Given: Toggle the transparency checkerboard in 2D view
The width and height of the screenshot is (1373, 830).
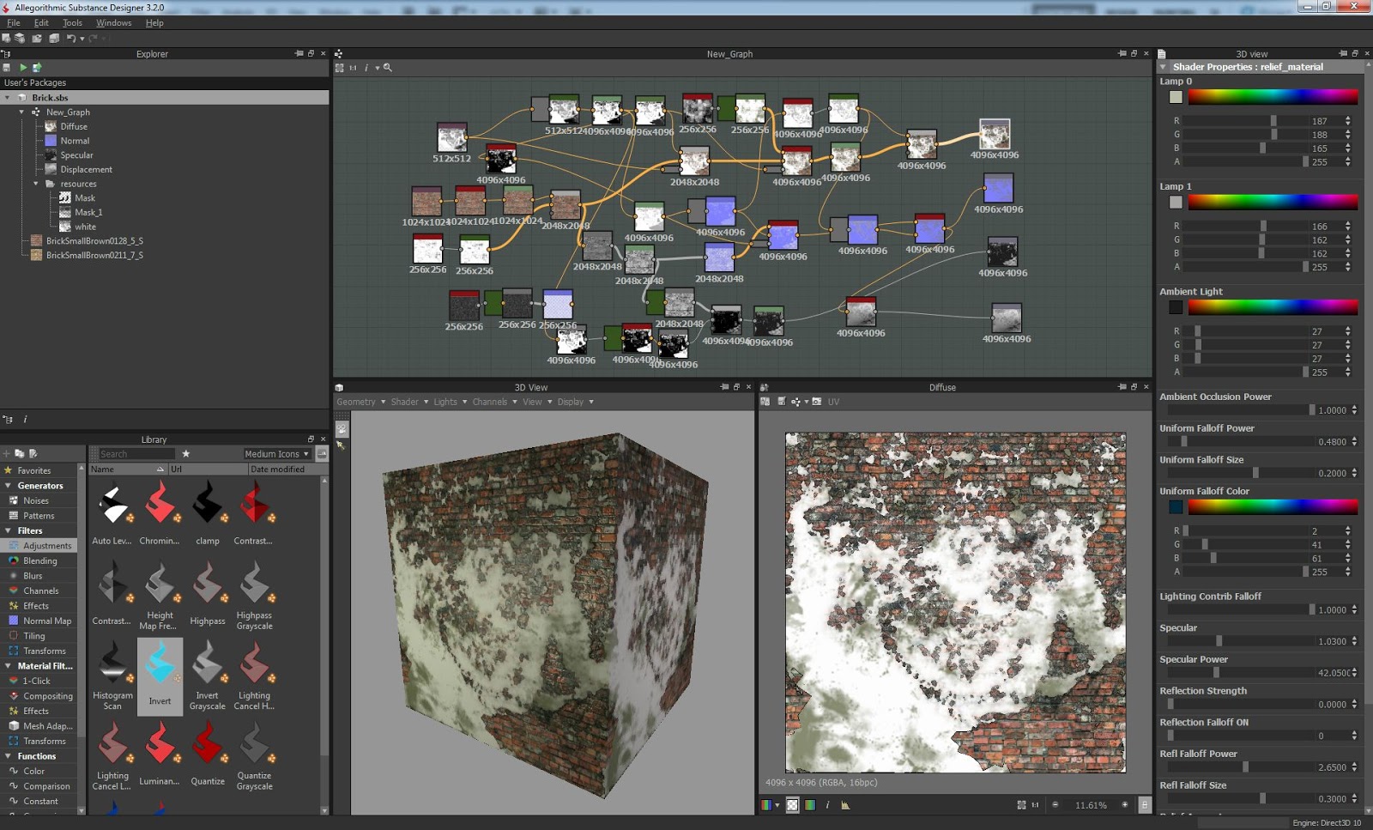Looking at the screenshot, I should (792, 805).
